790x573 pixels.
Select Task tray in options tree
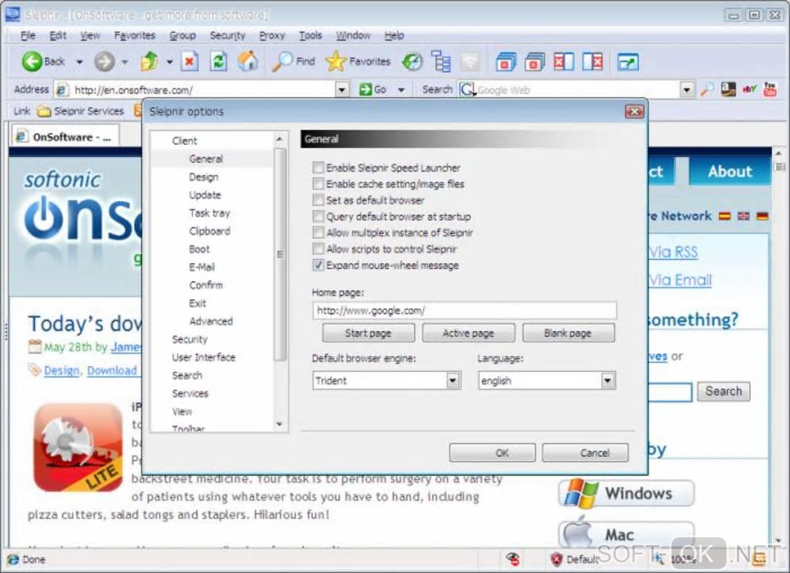[210, 213]
